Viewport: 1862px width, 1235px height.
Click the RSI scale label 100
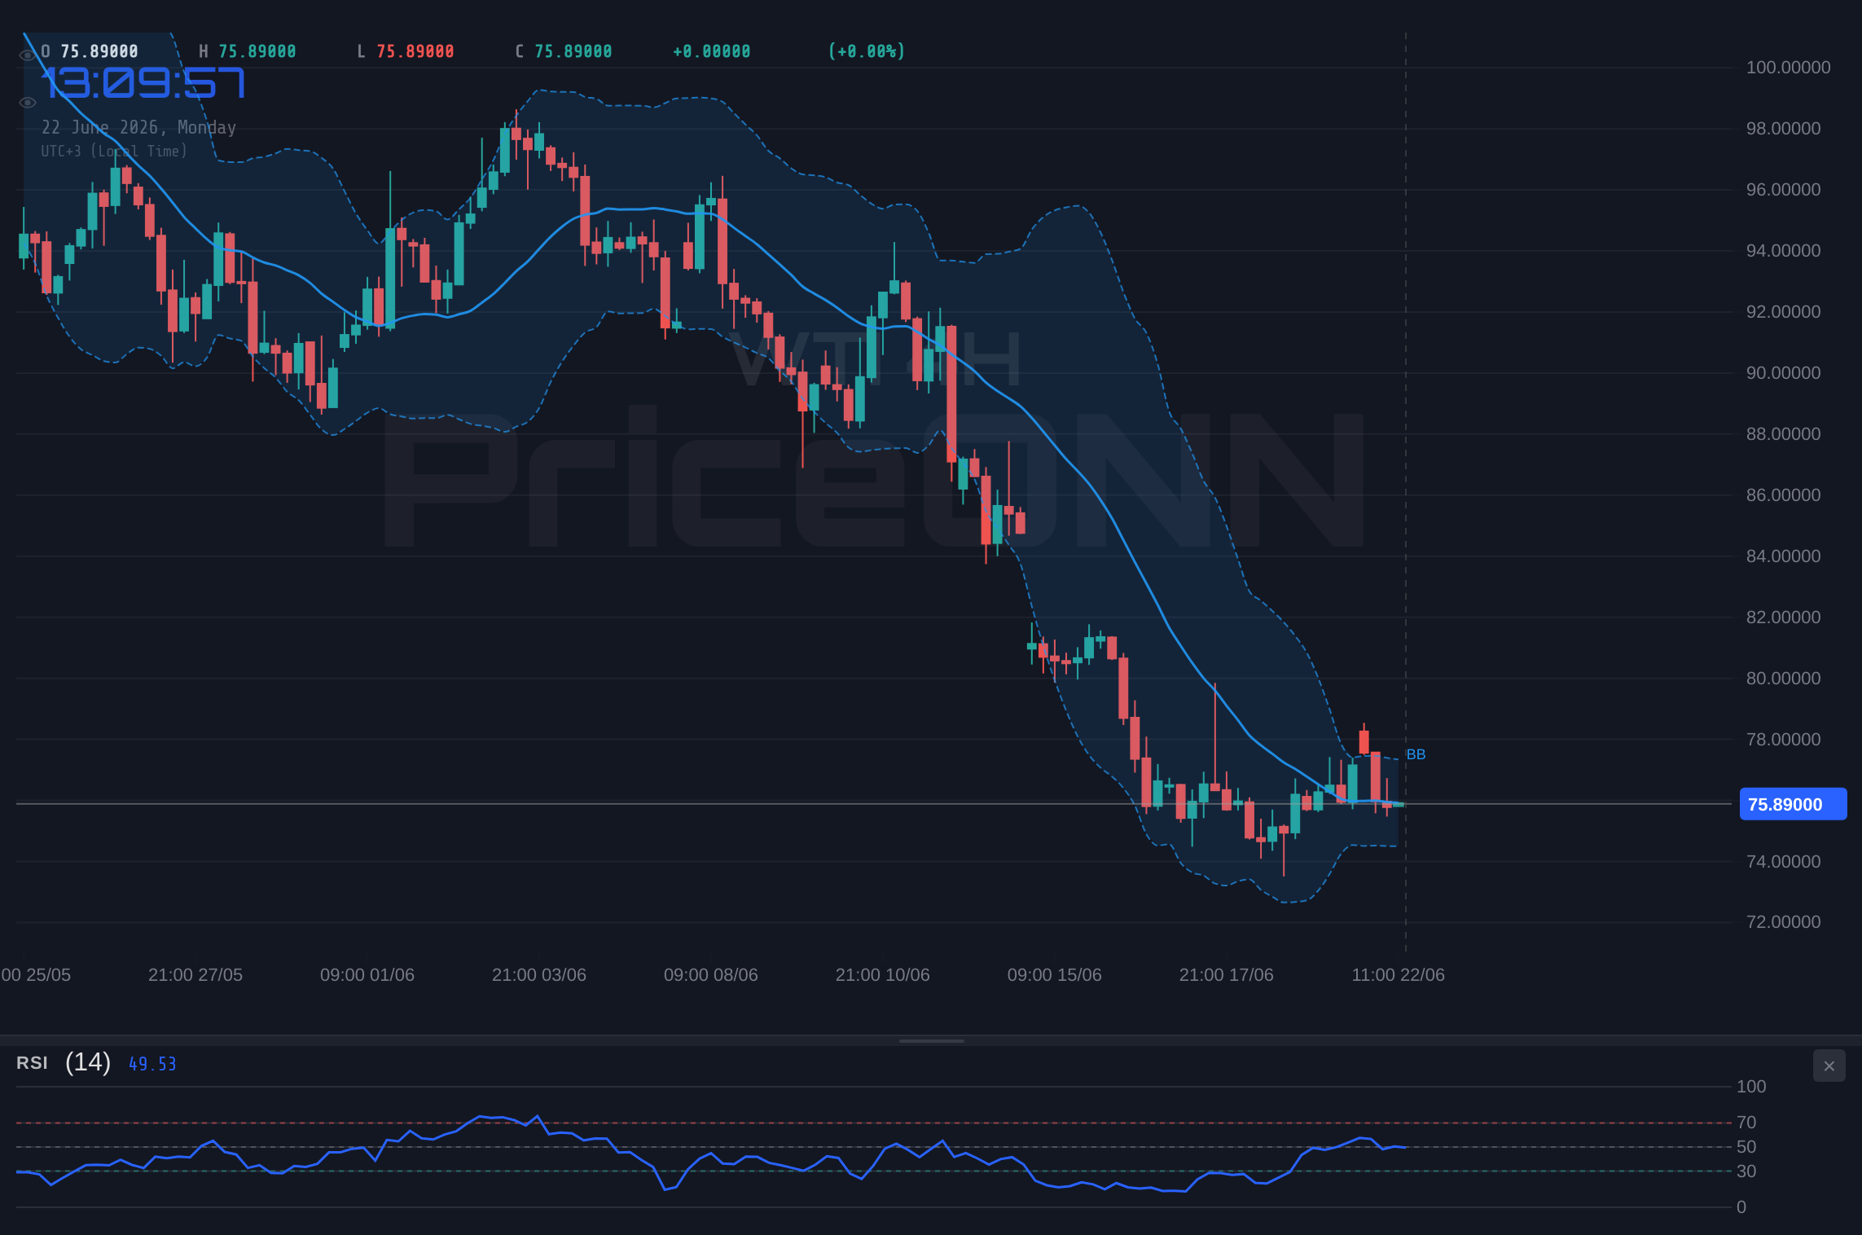(x=1751, y=1087)
